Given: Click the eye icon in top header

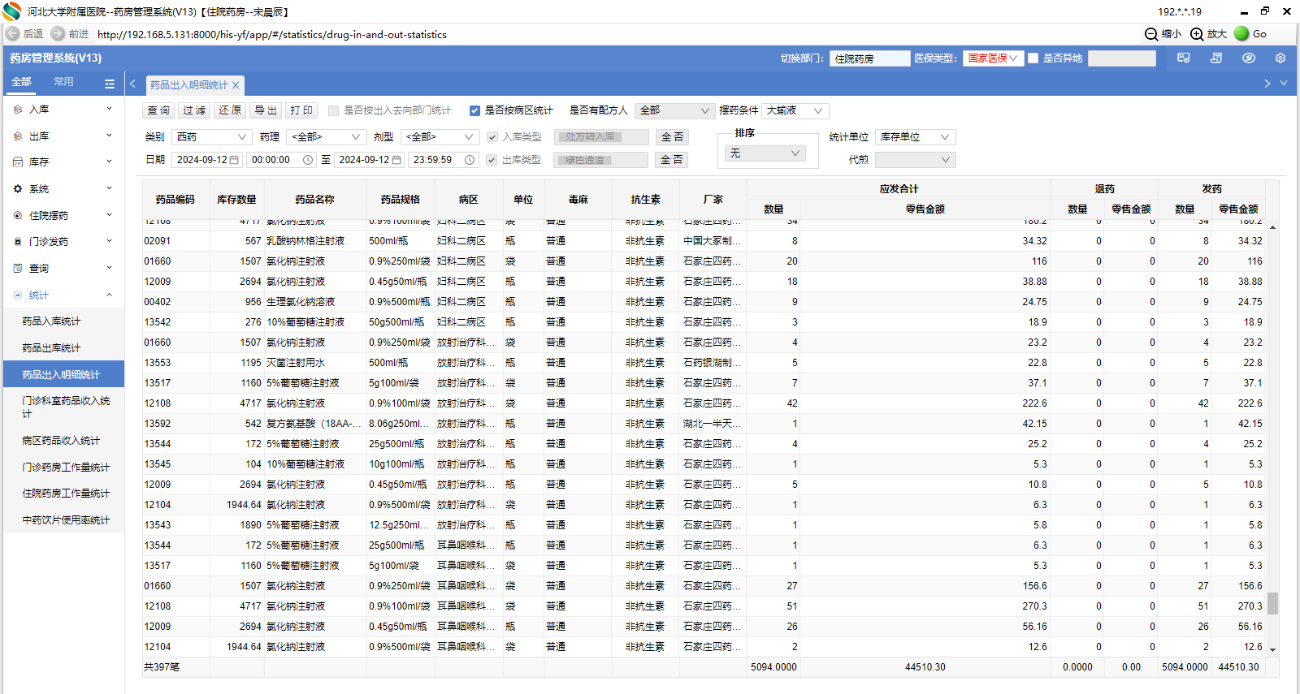Looking at the screenshot, I should tap(1249, 58).
